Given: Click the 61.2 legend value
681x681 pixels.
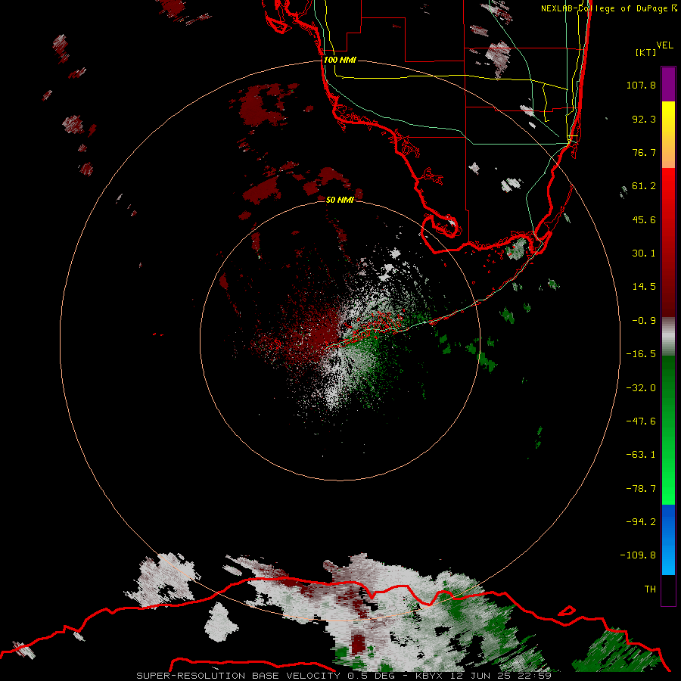Looking at the screenshot, I should click(x=644, y=186).
